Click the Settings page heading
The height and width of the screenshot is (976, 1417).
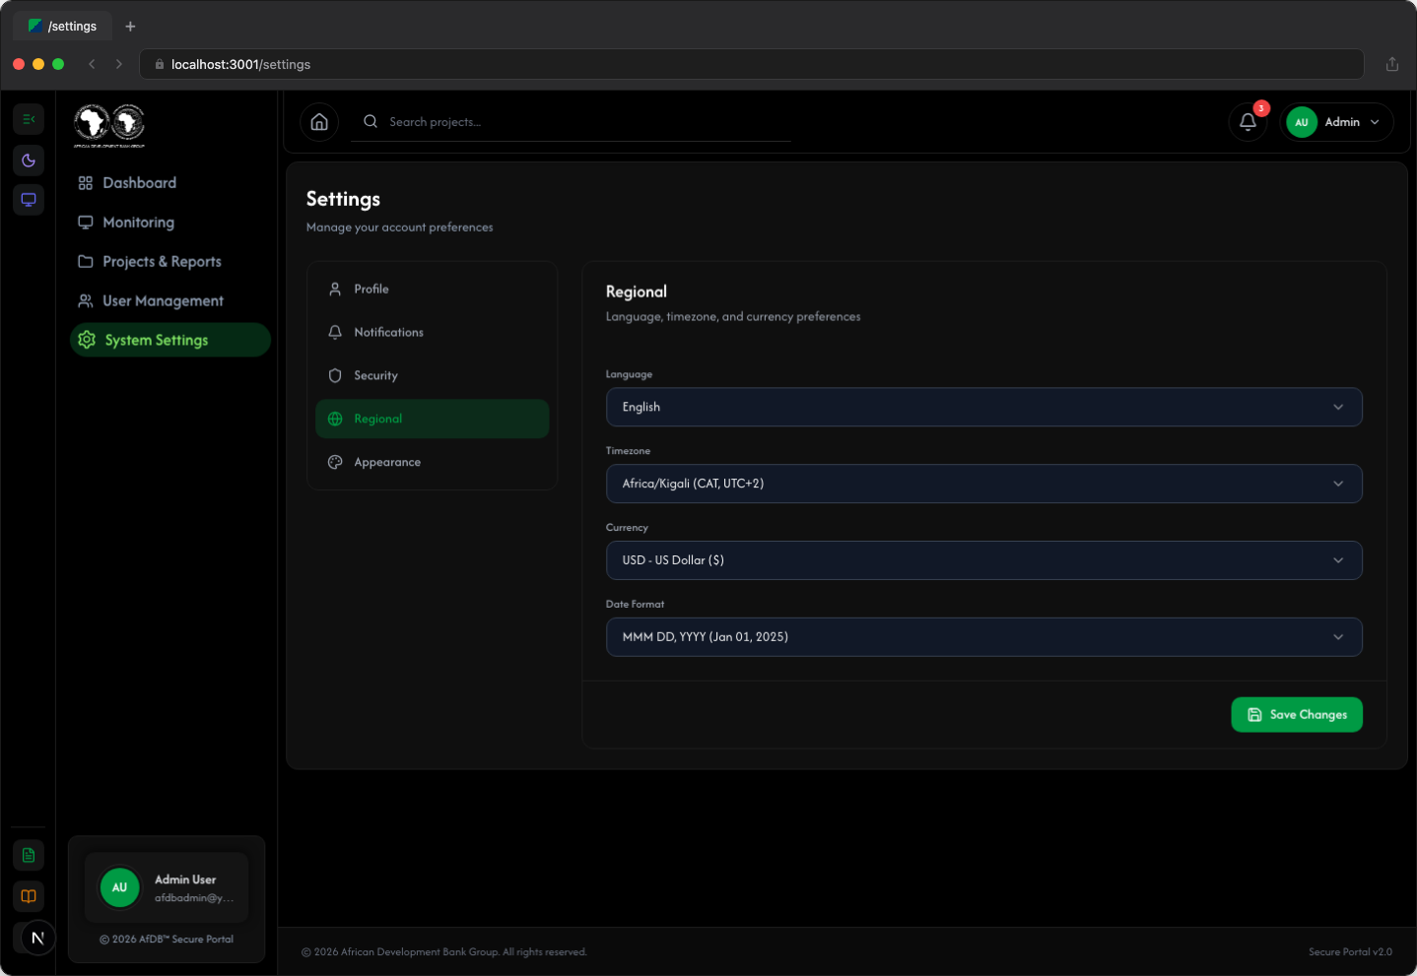click(343, 199)
